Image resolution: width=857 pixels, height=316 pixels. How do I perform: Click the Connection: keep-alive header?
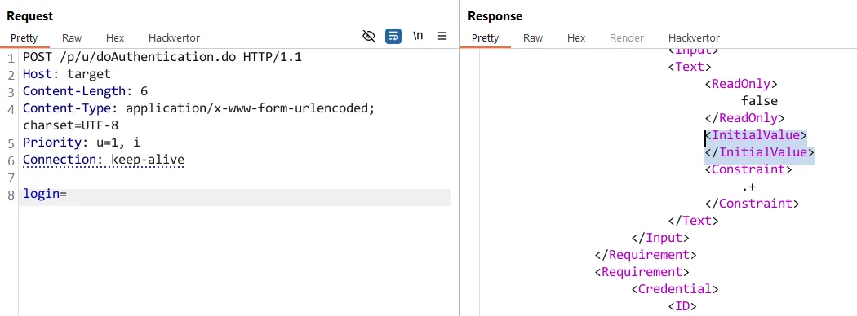(104, 160)
